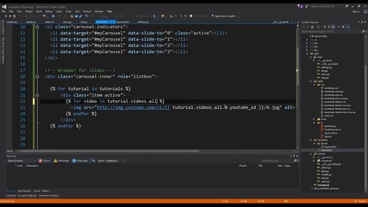Click the Application Insights toolbar button
Viewport: 368px width, 207px height.
click(224, 16)
